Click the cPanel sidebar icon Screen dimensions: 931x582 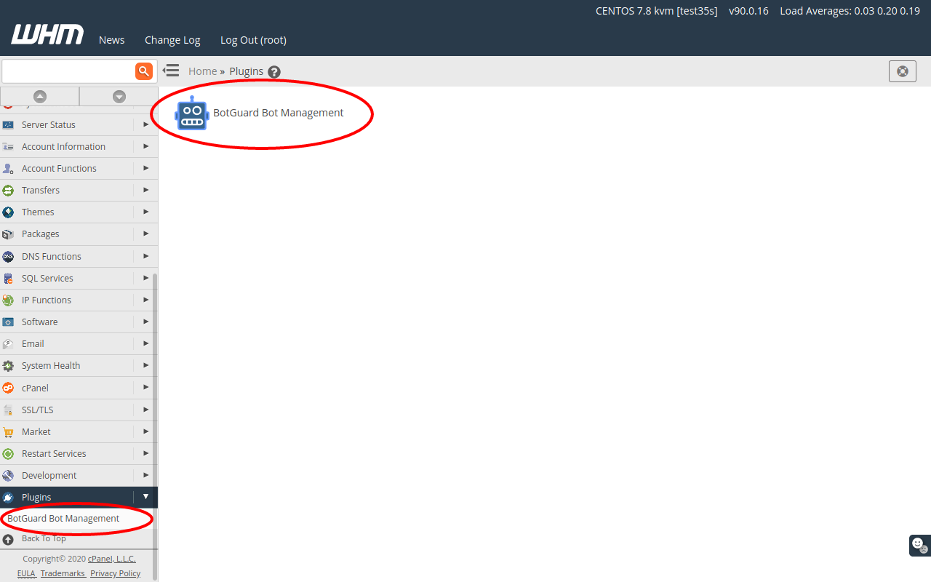click(x=8, y=388)
